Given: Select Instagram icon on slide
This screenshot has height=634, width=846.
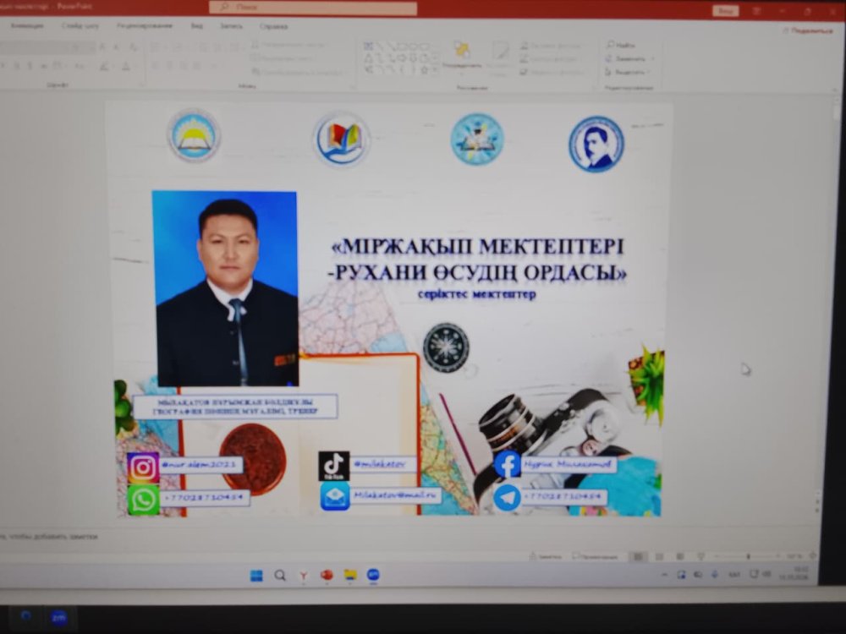Looking at the screenshot, I should point(143,467).
